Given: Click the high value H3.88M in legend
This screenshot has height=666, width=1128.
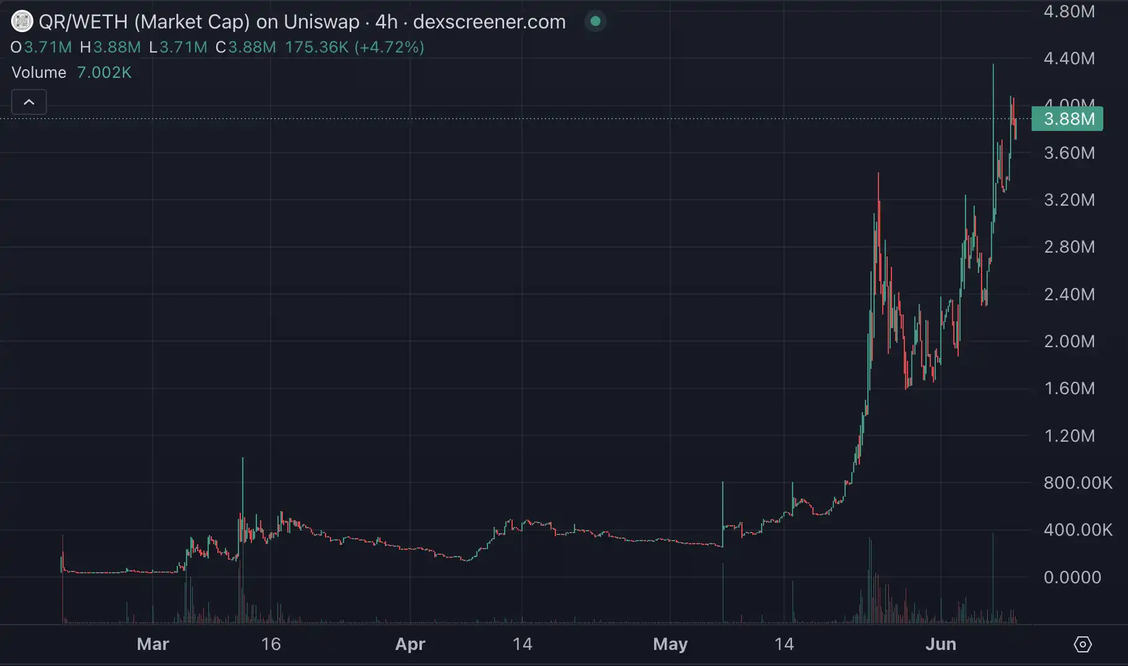Looking at the screenshot, I should [x=111, y=48].
